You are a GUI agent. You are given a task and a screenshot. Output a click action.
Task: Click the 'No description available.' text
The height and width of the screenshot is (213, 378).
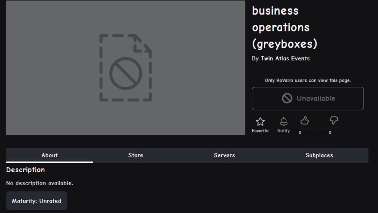(x=40, y=183)
